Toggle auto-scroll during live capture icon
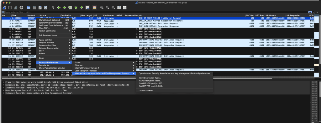The height and width of the screenshot is (123, 321). coord(87,8)
